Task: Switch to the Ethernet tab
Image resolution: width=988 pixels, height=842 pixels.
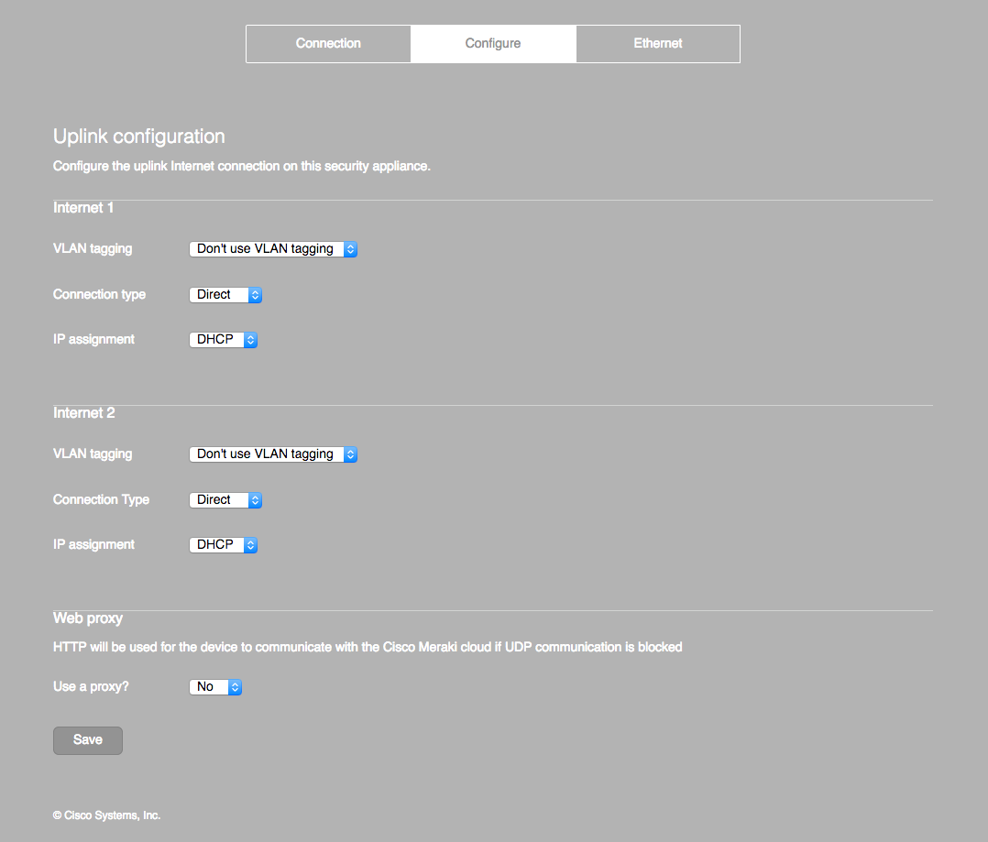Action: pos(657,43)
